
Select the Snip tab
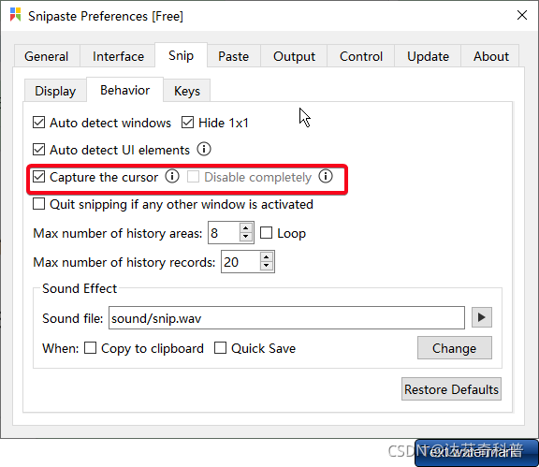coord(182,55)
